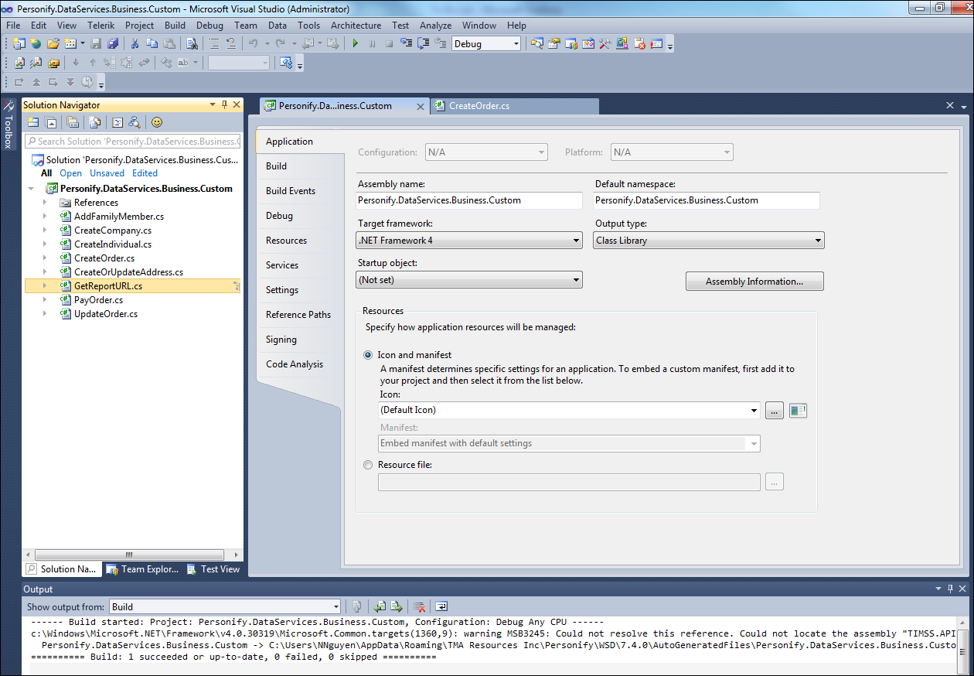Start debugging with the green play icon

[x=356, y=44]
